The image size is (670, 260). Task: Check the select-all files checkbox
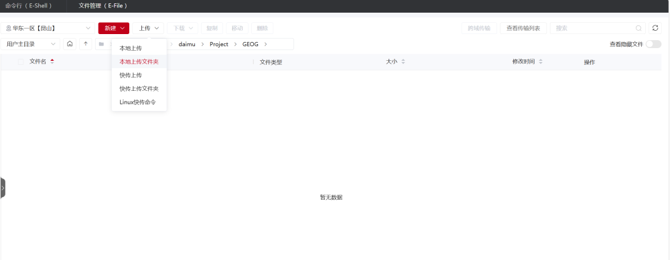(x=21, y=61)
